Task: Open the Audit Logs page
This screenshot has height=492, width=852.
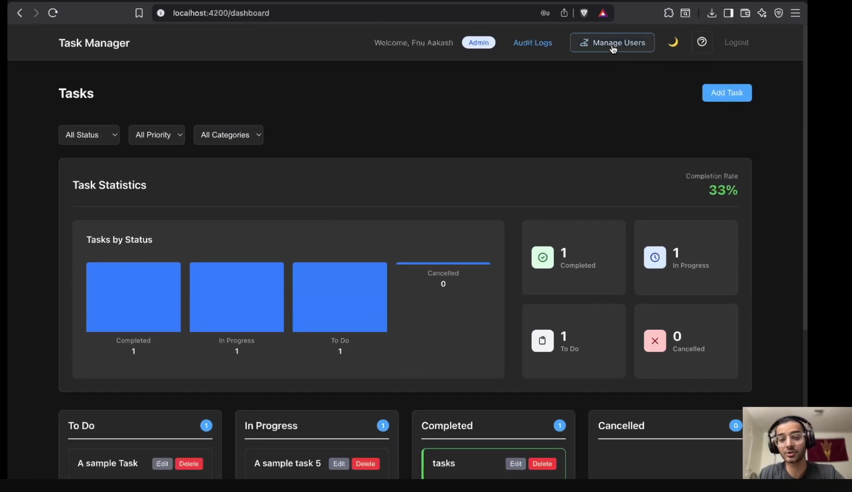Action: tap(532, 43)
